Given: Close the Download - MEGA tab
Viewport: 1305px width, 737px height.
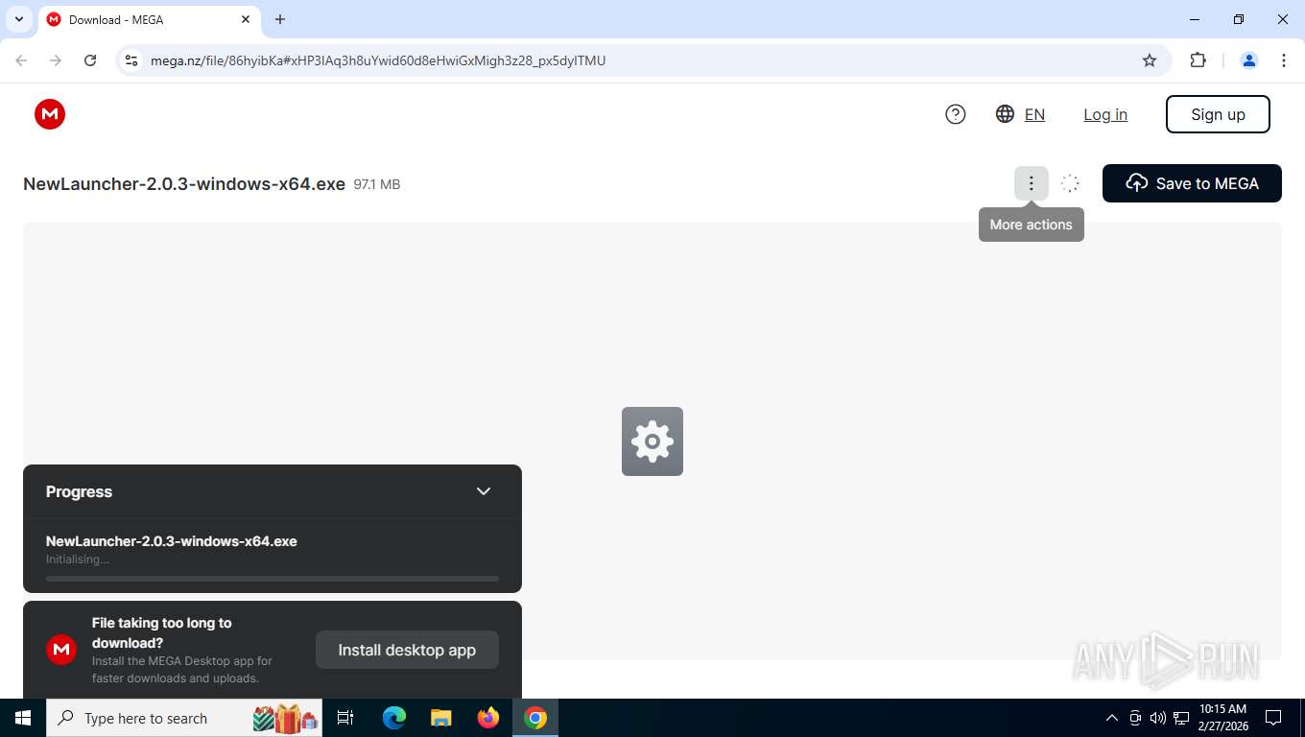Looking at the screenshot, I should tap(247, 19).
